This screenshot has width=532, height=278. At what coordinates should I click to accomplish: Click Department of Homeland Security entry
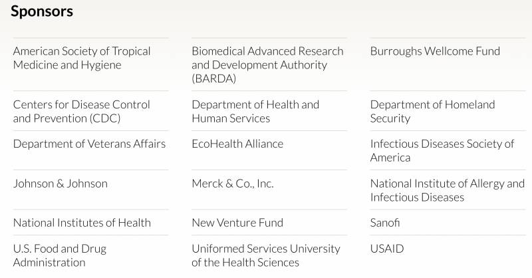click(x=432, y=111)
